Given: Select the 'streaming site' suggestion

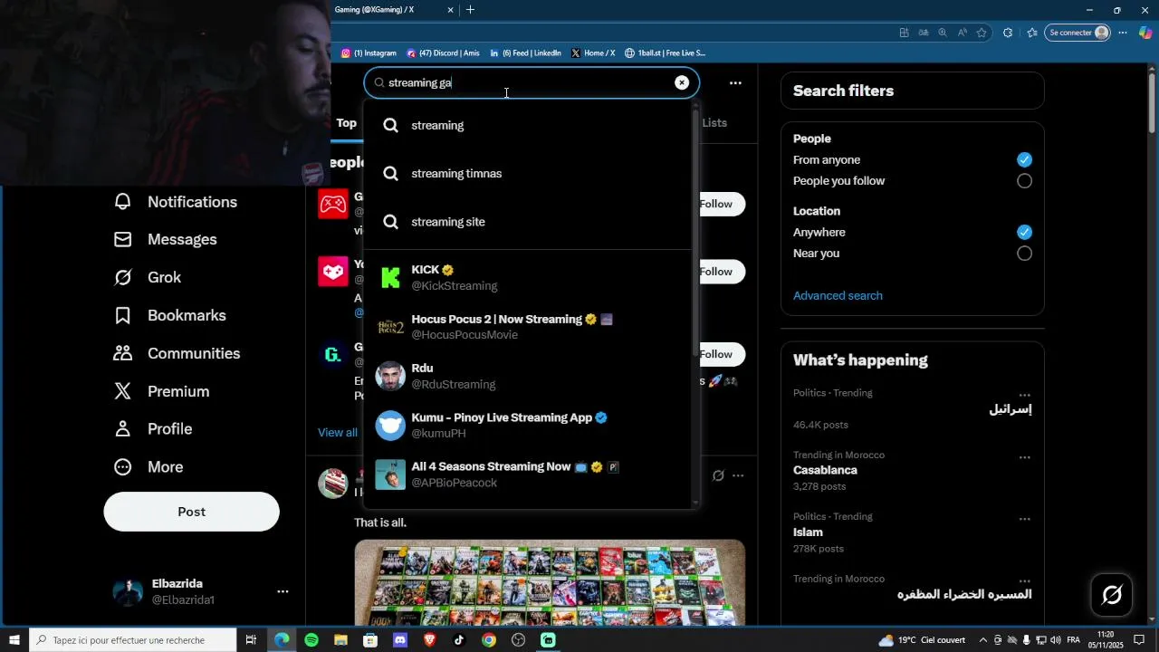Looking at the screenshot, I should tap(528, 222).
